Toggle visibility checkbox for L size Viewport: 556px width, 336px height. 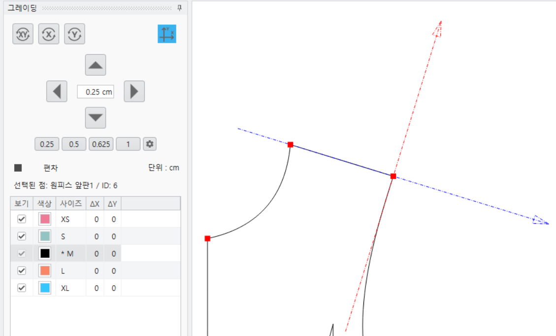(22, 271)
